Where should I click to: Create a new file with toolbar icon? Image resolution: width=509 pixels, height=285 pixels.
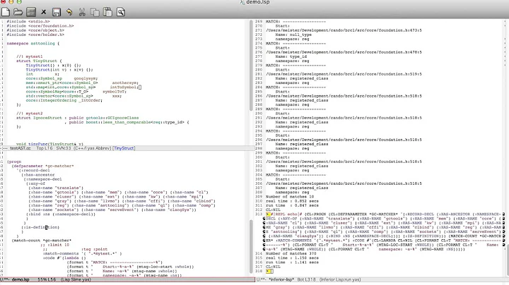(x=6, y=12)
